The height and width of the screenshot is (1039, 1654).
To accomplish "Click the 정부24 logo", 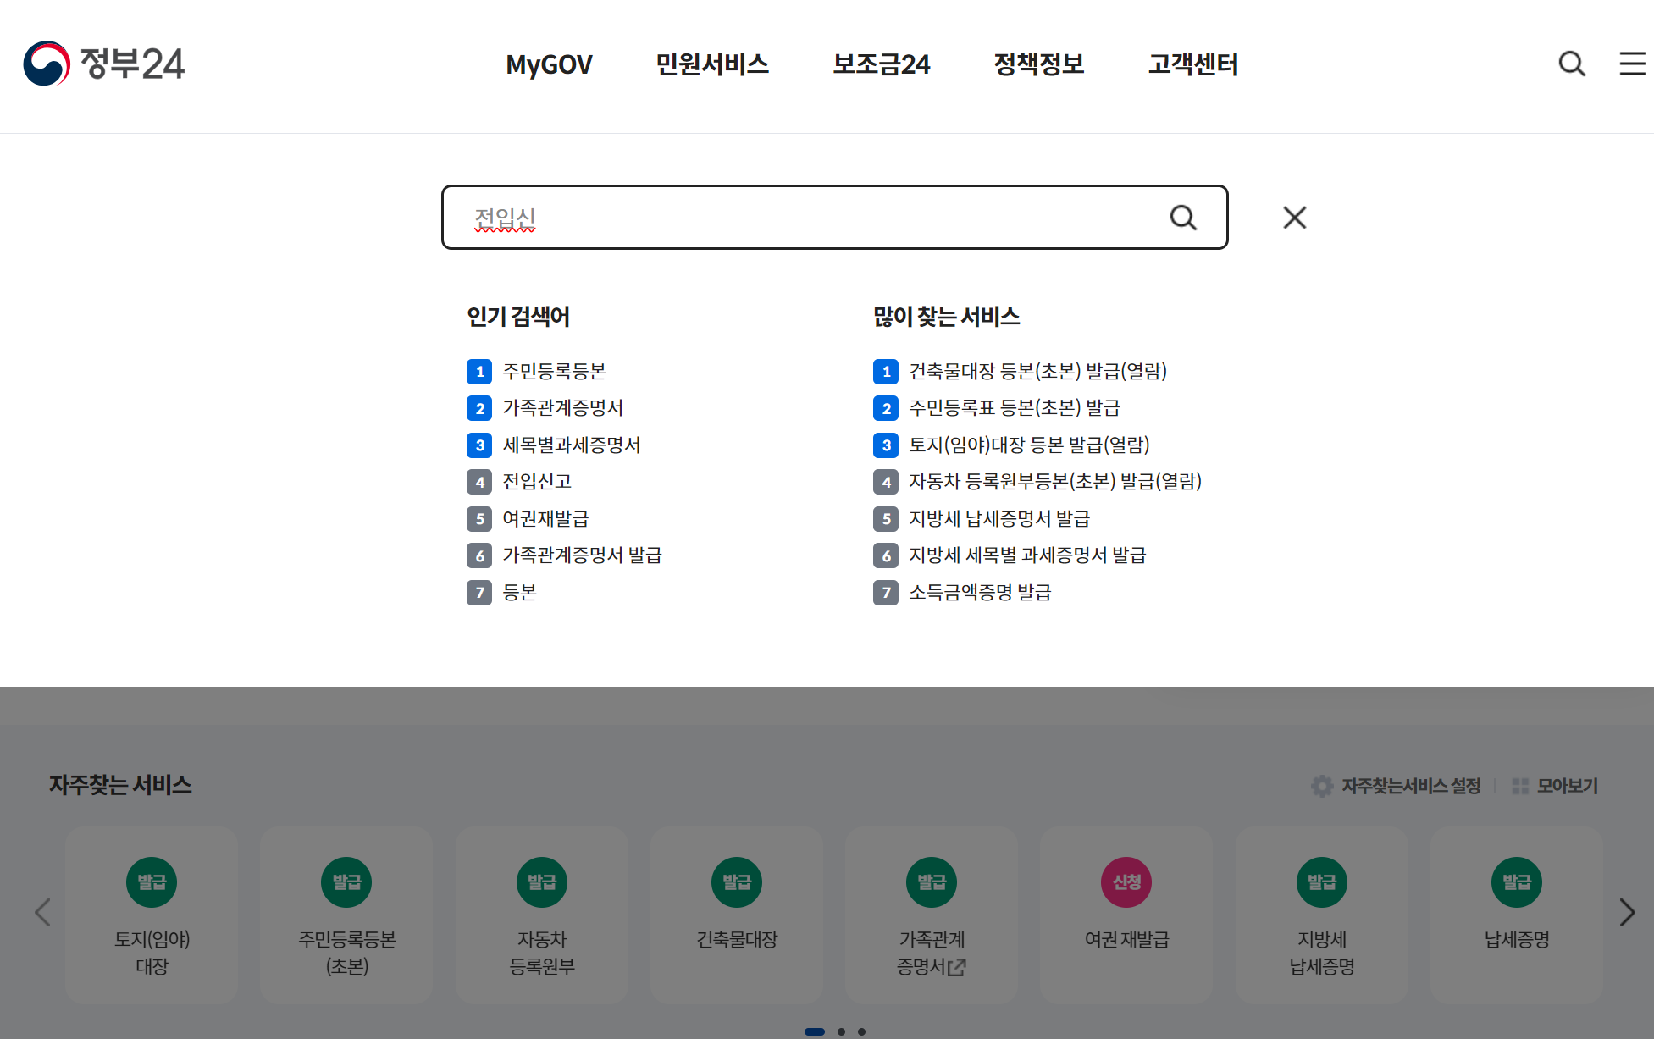I will pos(106,64).
